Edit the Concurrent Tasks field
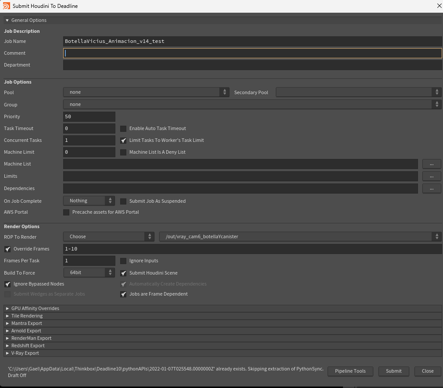Image resolution: width=443 pixels, height=388 pixels. point(89,140)
